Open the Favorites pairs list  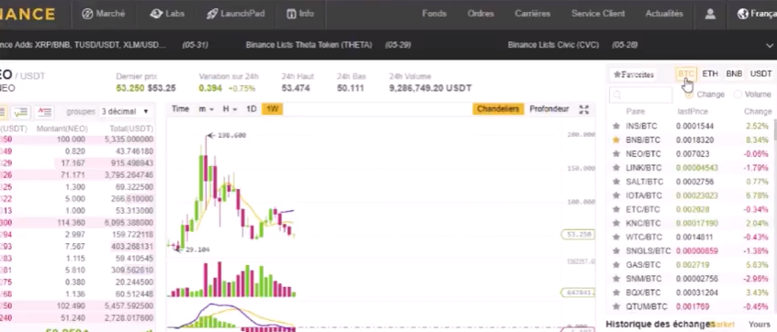(634, 74)
